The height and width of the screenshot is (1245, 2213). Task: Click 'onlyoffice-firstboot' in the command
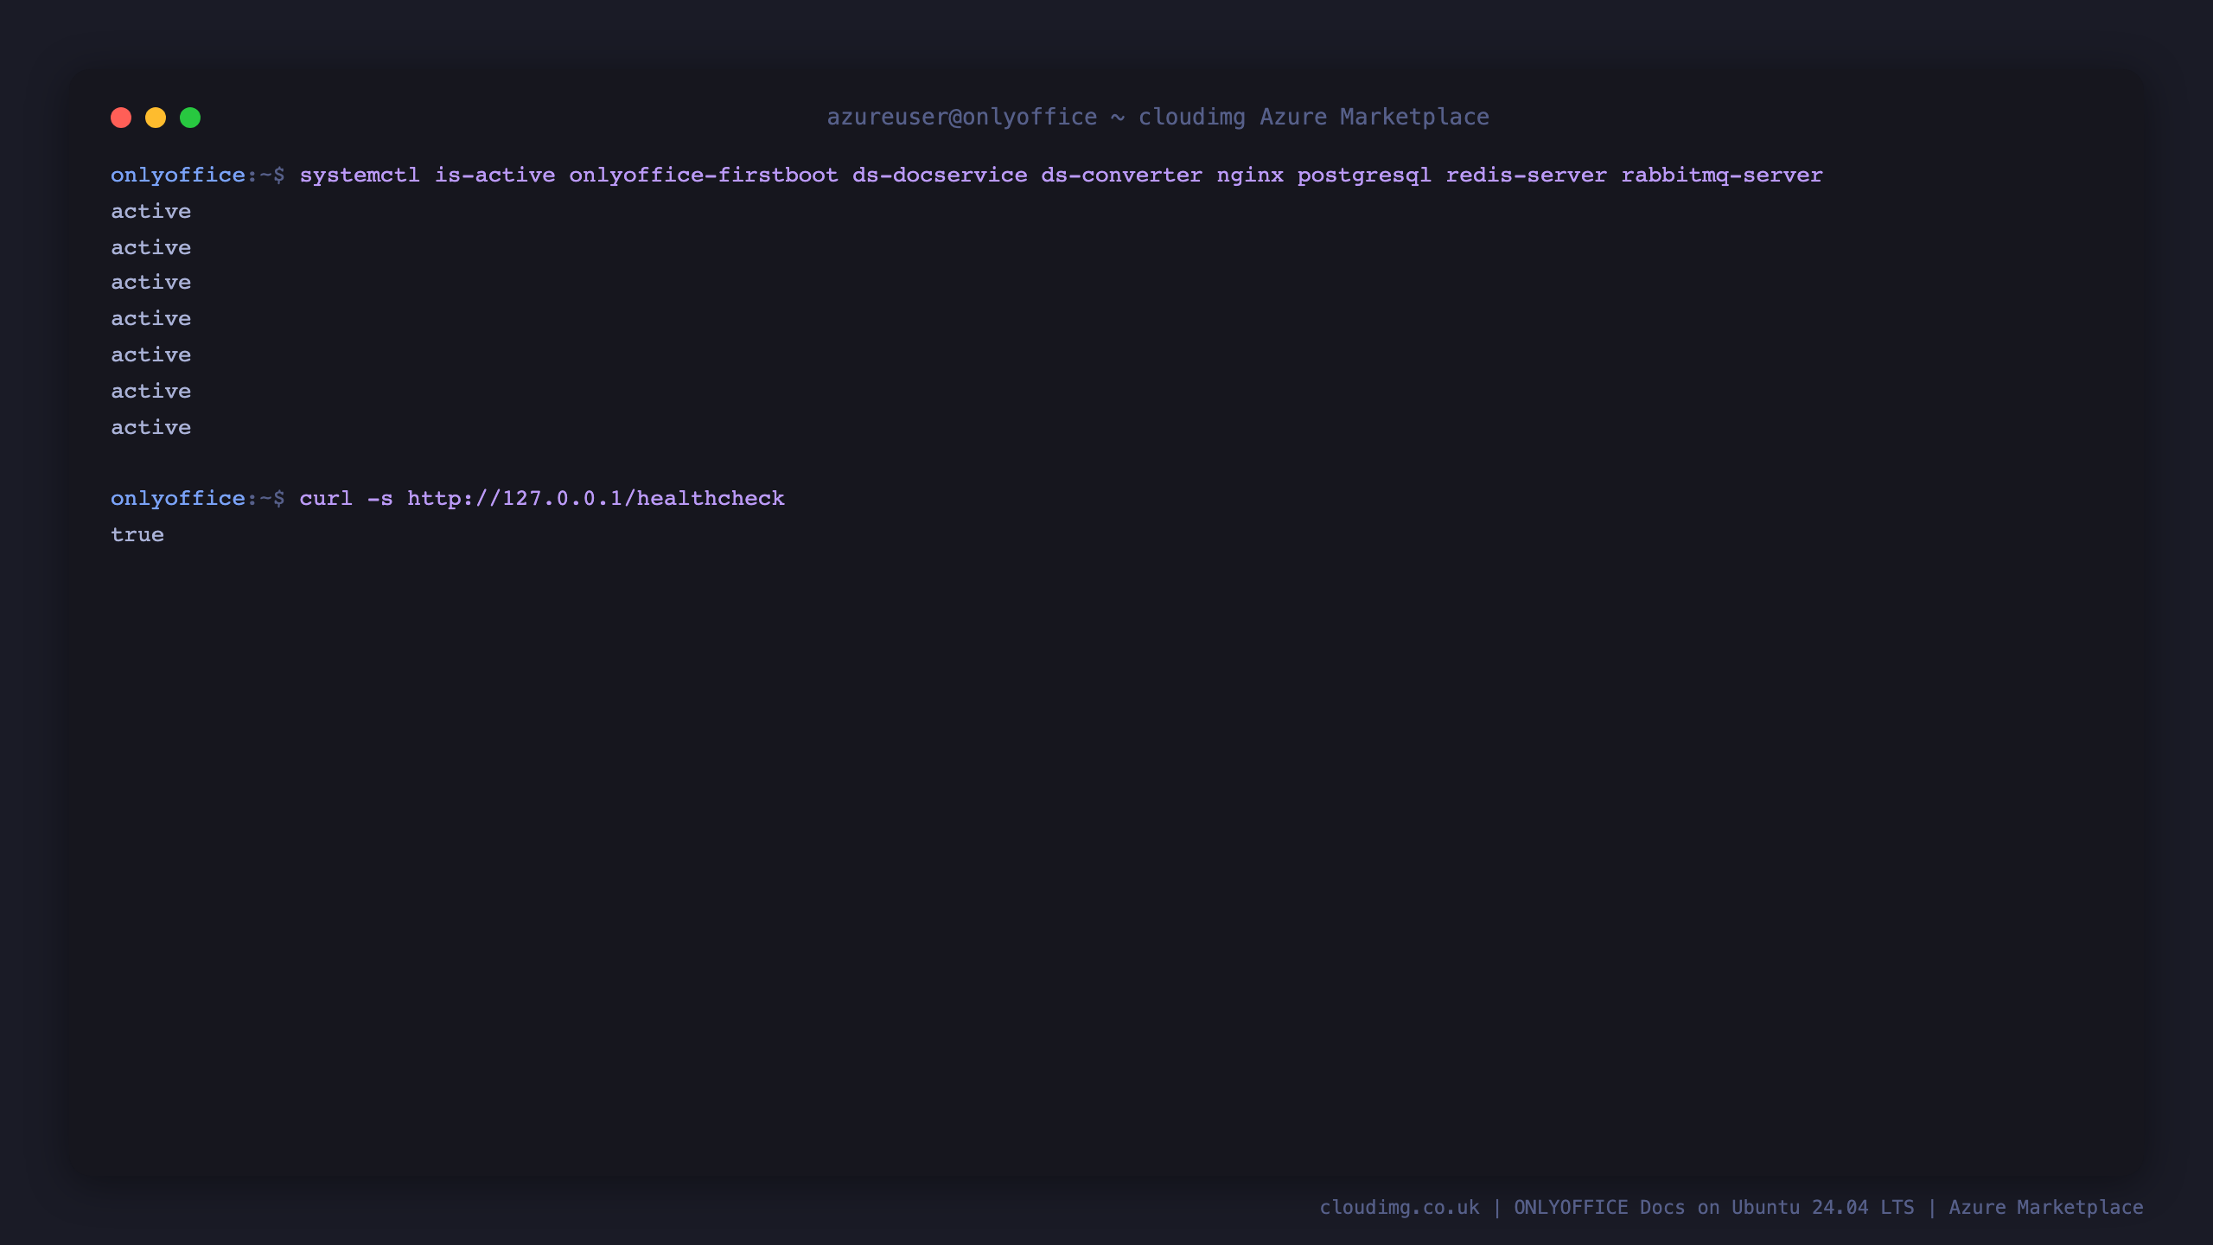tap(704, 175)
